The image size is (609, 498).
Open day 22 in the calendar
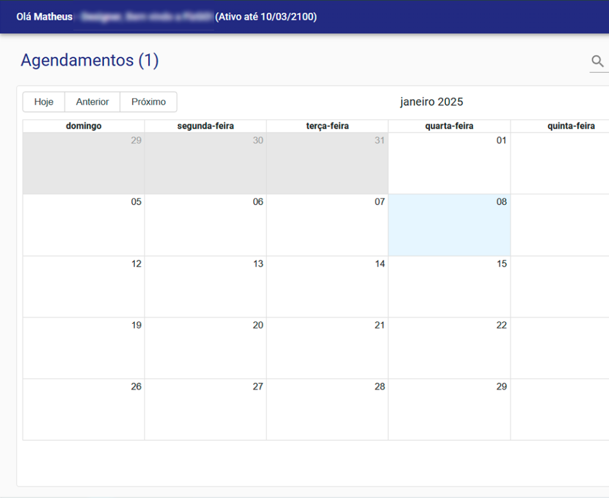click(449, 348)
